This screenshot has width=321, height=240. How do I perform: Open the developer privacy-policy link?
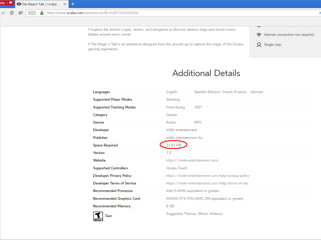(208, 176)
